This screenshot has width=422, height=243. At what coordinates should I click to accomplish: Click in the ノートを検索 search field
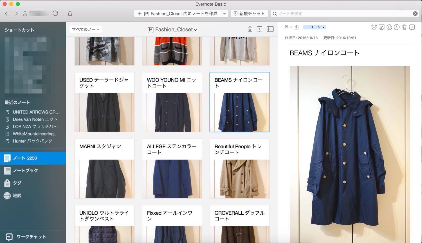(x=343, y=13)
